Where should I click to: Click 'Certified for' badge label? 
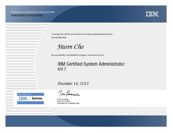click(x=25, y=94)
